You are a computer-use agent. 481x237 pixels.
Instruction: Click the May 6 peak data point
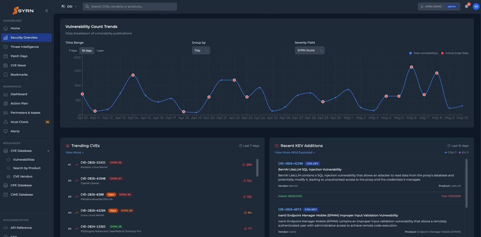(x=411, y=67)
